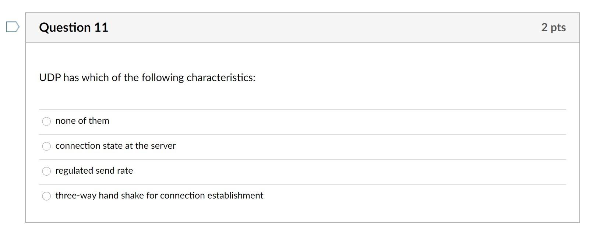Click the bookmark marker left of the question
This screenshot has width=589, height=230.
[12, 27]
